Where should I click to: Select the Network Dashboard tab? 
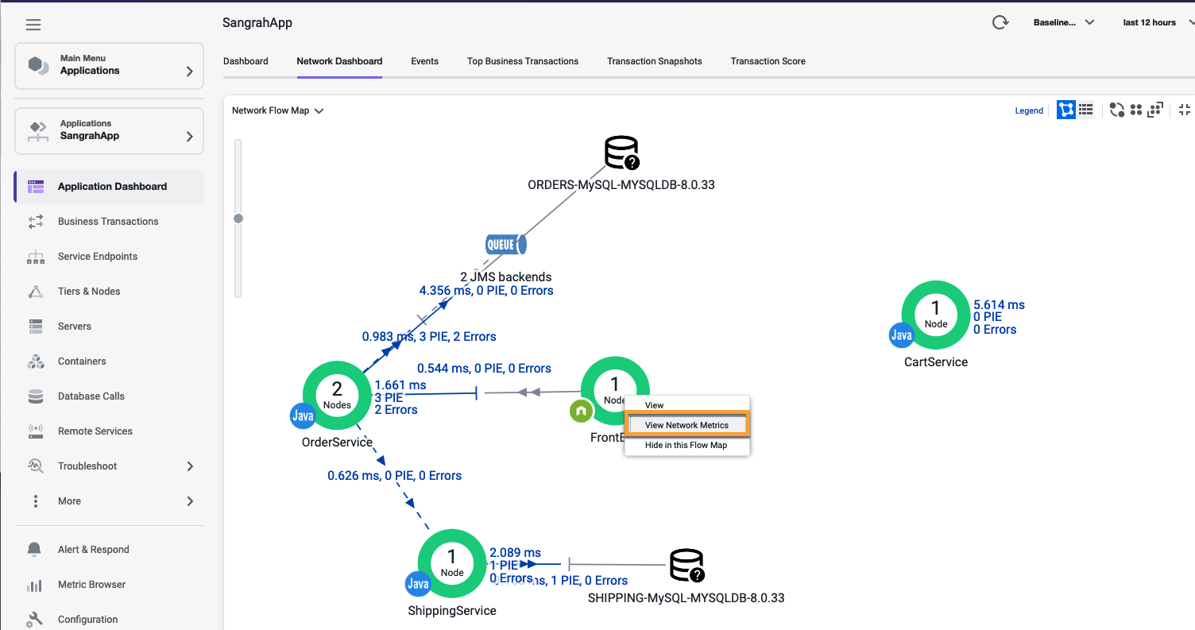[x=339, y=61]
